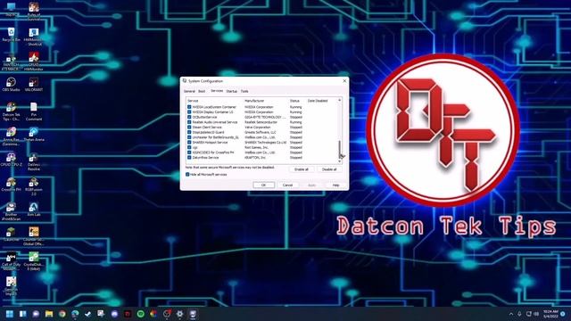Open the Aim Lab desktop shortcut
The width and height of the screenshot is (571, 321).
pyautogui.click(x=34, y=210)
